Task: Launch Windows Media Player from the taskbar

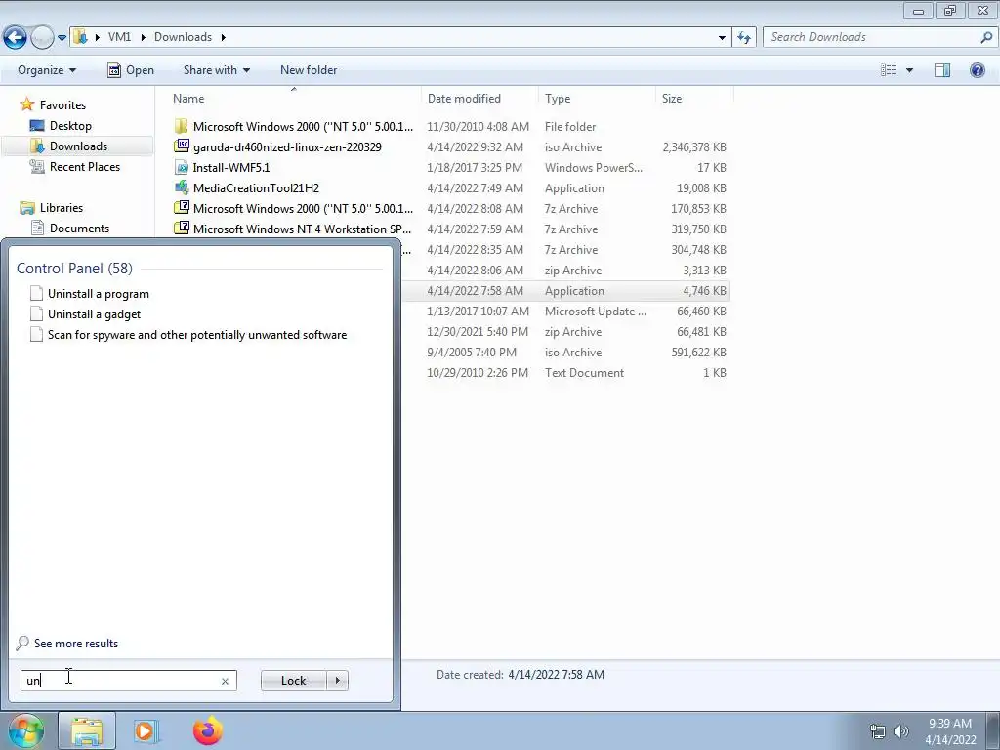Action: pyautogui.click(x=146, y=730)
